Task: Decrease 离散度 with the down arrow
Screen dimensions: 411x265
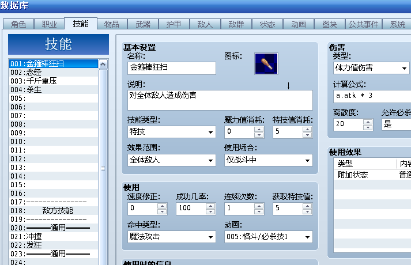Action: [368, 127]
